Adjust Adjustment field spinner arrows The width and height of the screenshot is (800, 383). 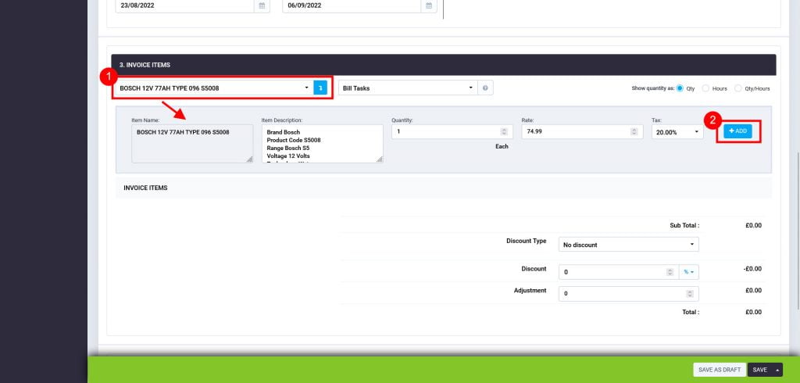(x=690, y=294)
